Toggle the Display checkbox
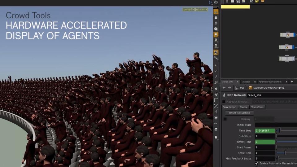Viewport: 297px width, 167px height. [225, 119]
